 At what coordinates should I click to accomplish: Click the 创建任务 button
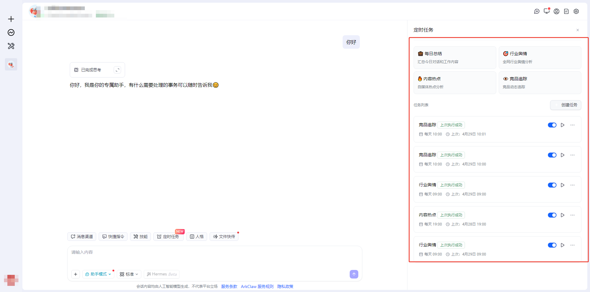coord(566,105)
